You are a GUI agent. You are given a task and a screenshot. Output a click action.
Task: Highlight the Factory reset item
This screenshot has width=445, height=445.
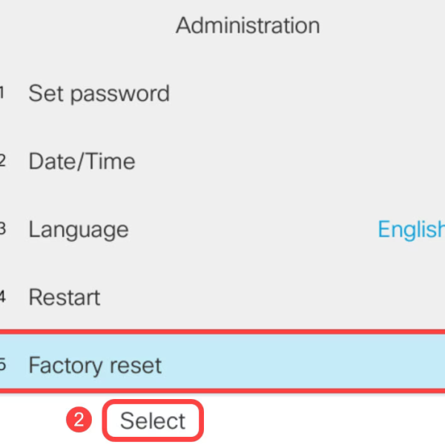[95, 365]
